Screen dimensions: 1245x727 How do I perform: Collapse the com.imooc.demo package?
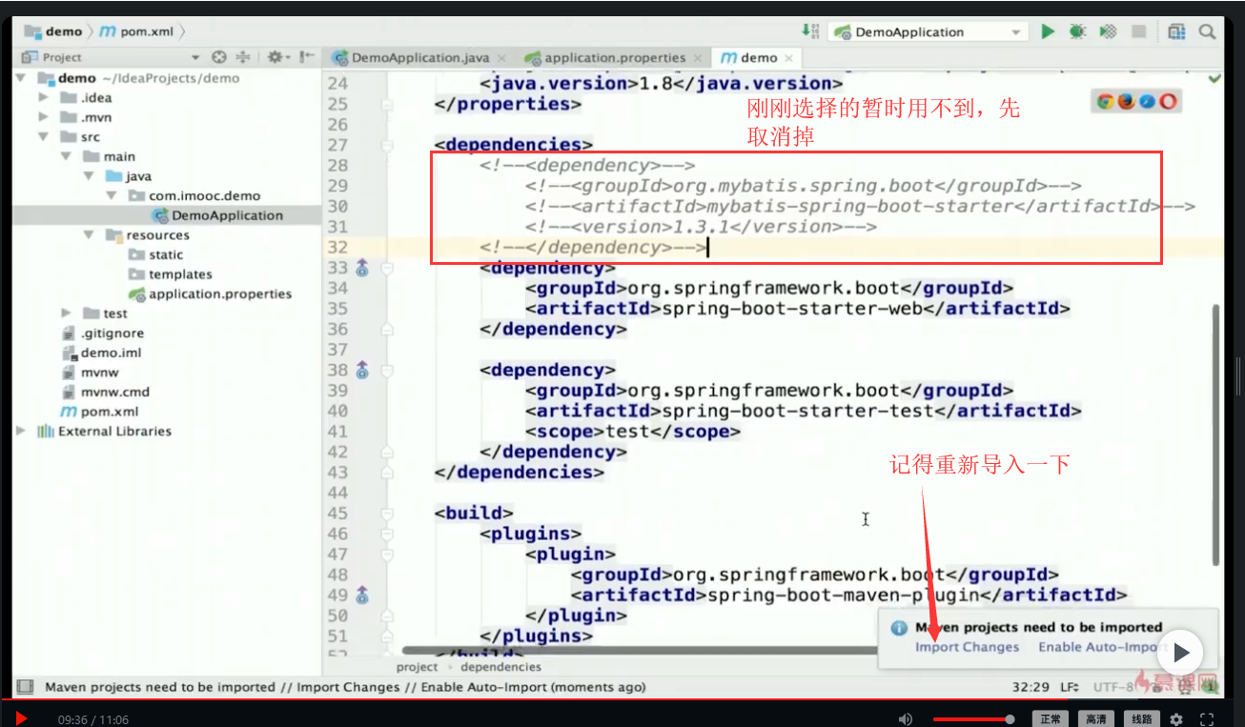click(111, 195)
